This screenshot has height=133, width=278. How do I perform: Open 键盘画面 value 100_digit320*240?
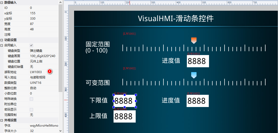click(44, 56)
